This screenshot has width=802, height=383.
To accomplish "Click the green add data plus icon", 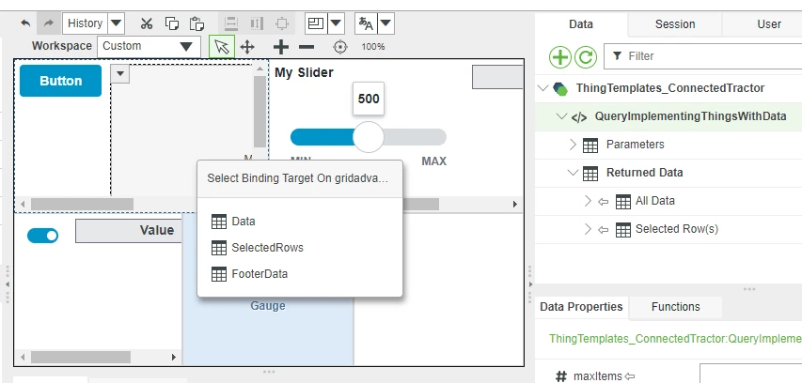I will point(560,56).
